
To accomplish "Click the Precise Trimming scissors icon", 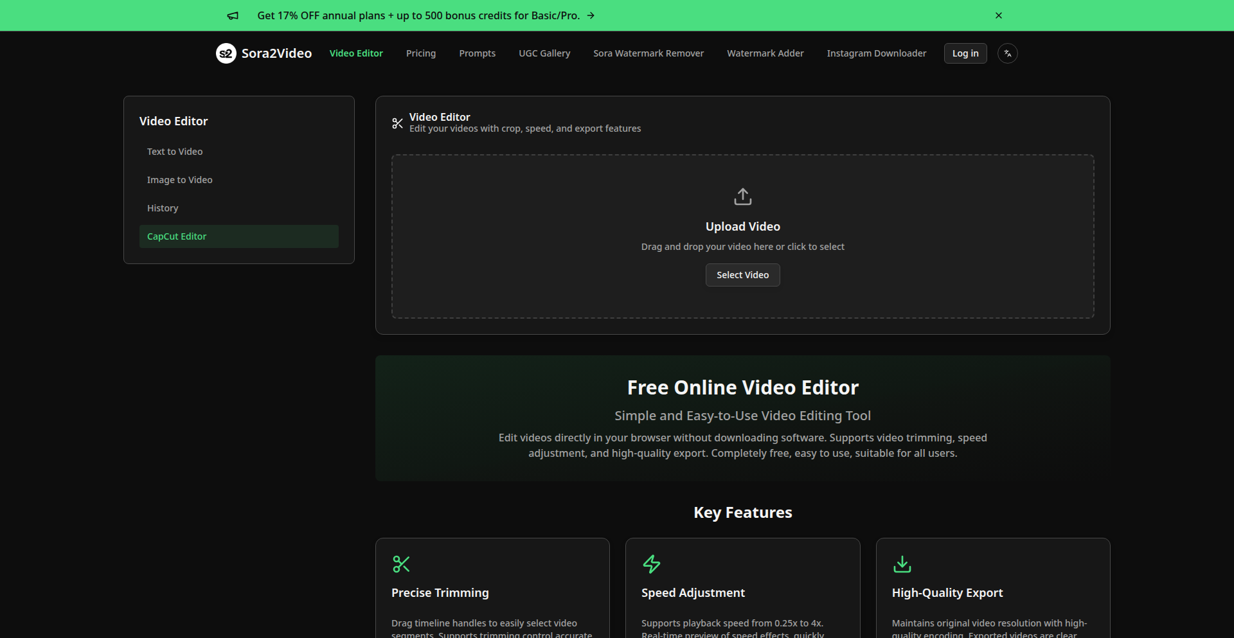I will [401, 564].
